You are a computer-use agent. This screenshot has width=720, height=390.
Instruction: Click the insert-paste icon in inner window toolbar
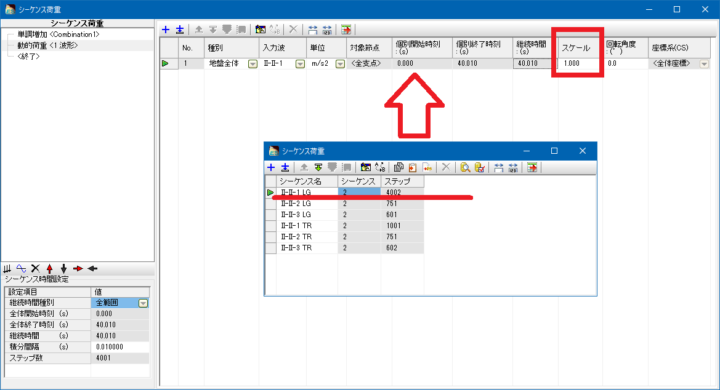coord(427,167)
